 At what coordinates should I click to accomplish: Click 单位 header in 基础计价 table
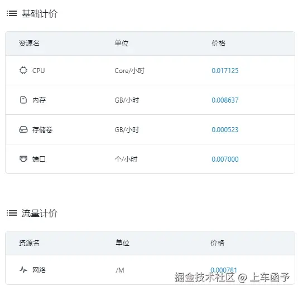[x=122, y=43]
